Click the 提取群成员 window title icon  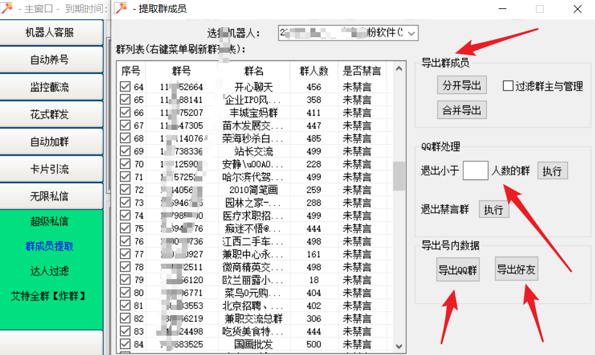(120, 9)
